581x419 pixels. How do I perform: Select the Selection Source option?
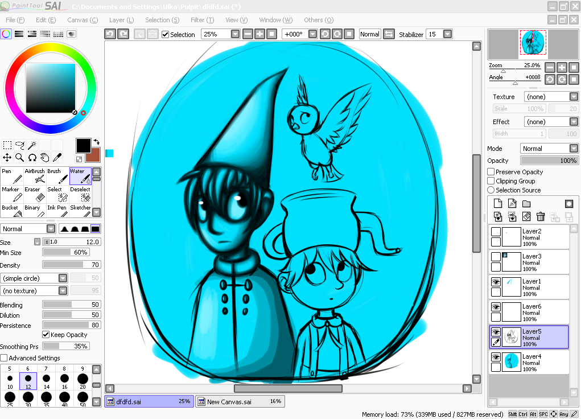(x=491, y=190)
